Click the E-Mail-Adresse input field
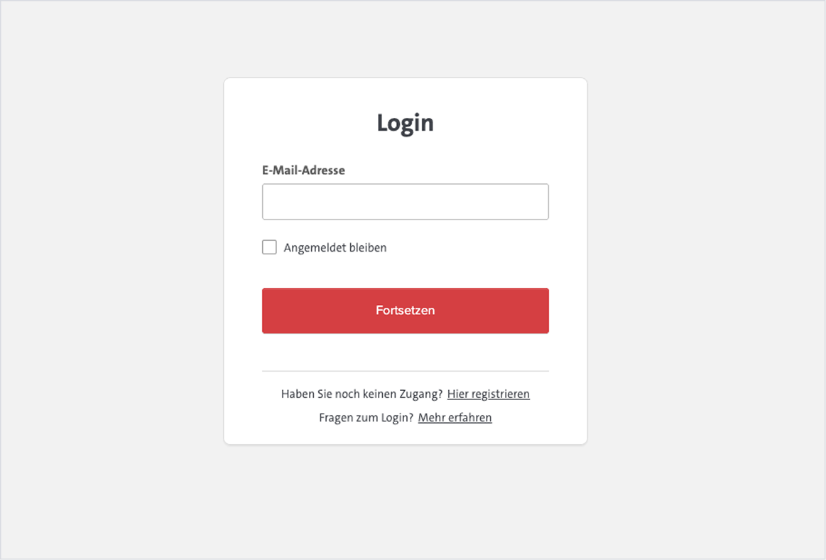The width and height of the screenshot is (826, 560). click(405, 202)
